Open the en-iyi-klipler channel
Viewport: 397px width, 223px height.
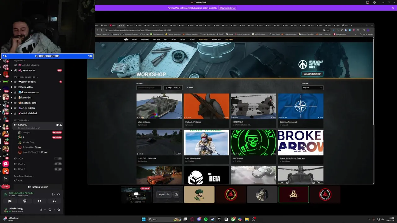(37, 108)
